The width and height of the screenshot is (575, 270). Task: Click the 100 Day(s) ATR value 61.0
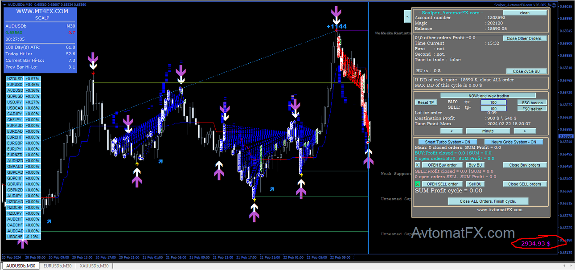[x=70, y=47]
